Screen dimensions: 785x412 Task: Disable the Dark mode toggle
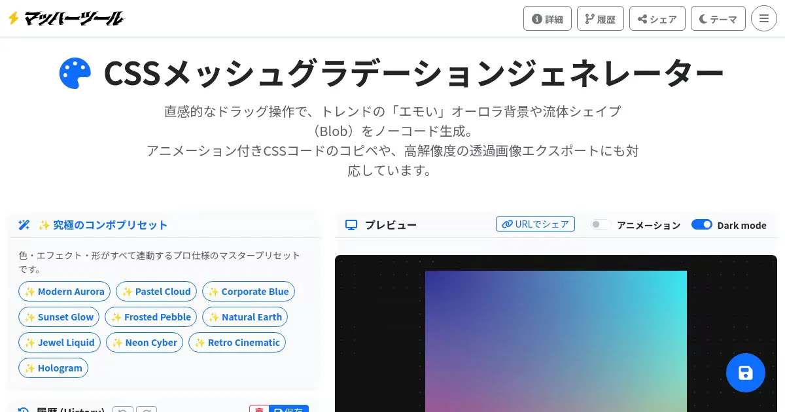click(x=702, y=224)
